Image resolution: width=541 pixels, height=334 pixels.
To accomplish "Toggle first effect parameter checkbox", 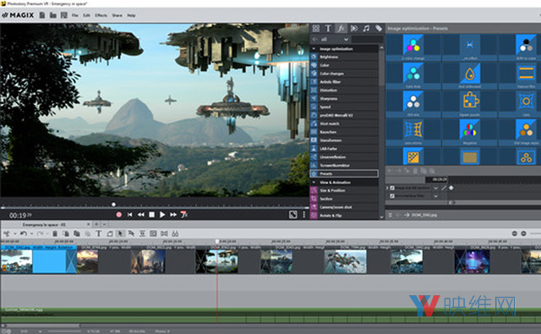I will pos(392,188).
